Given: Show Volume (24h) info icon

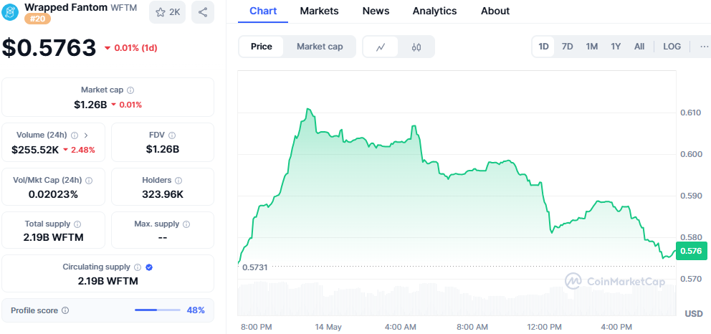Looking at the screenshot, I should 75,135.
